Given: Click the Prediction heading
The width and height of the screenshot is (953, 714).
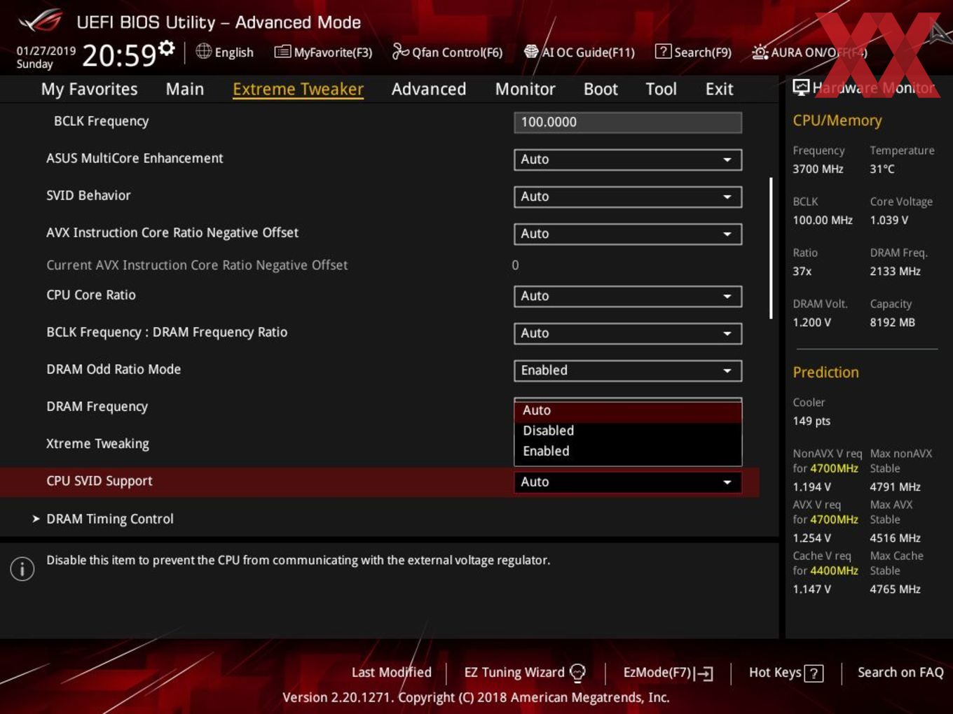Looking at the screenshot, I should tap(825, 372).
